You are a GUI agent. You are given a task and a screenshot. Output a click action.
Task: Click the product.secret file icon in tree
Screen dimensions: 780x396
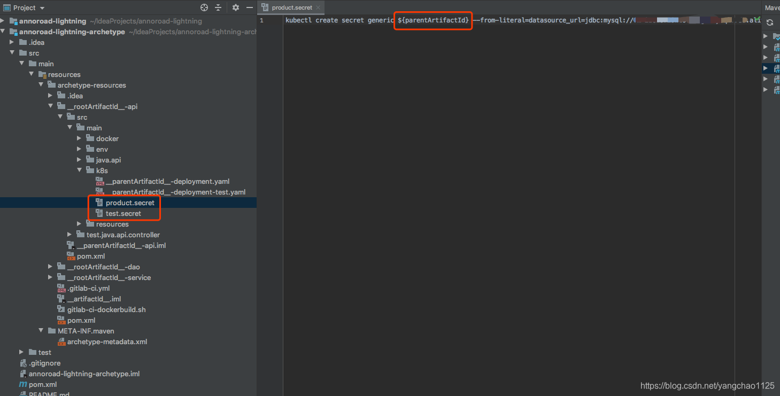pyautogui.click(x=99, y=203)
